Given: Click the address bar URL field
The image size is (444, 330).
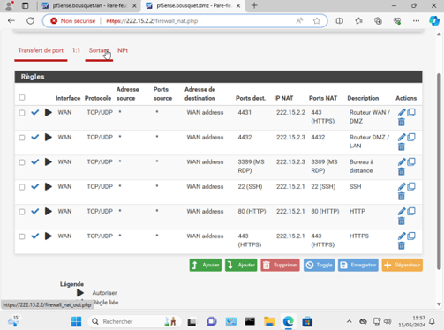Looking at the screenshot, I should [185, 21].
